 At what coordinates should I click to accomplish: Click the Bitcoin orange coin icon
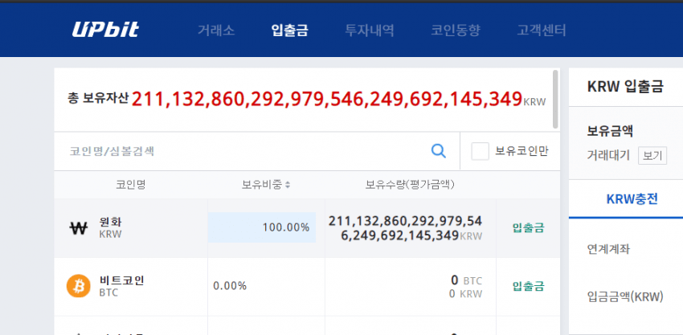79,286
